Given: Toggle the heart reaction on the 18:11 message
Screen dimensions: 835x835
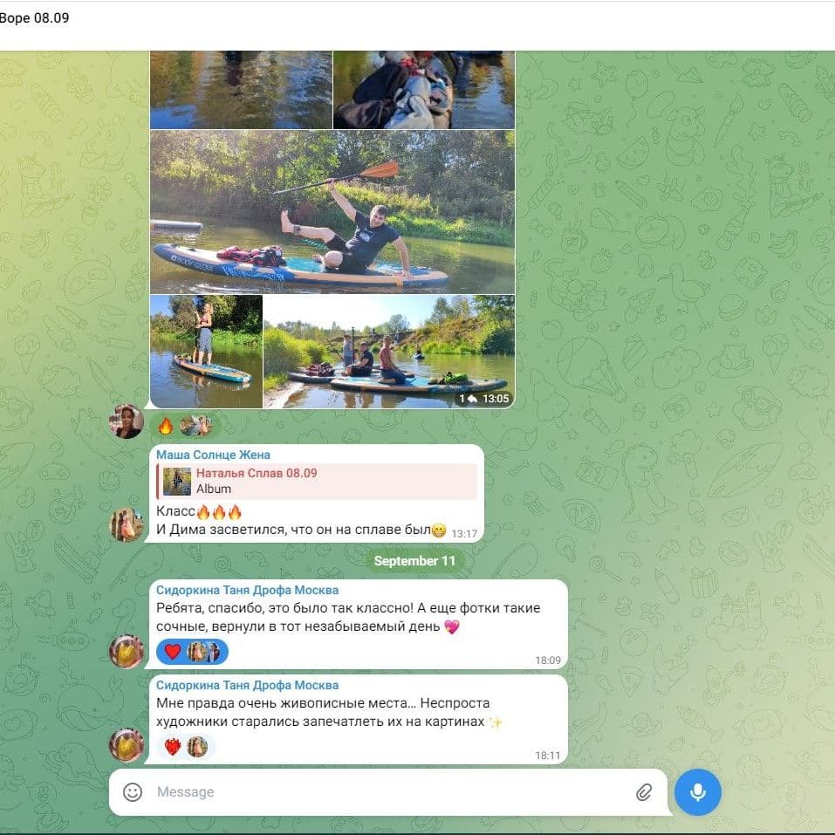Looking at the screenshot, I should [x=173, y=747].
